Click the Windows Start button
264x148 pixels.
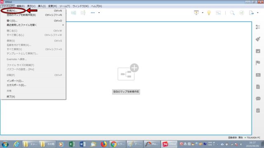(x=5, y=144)
